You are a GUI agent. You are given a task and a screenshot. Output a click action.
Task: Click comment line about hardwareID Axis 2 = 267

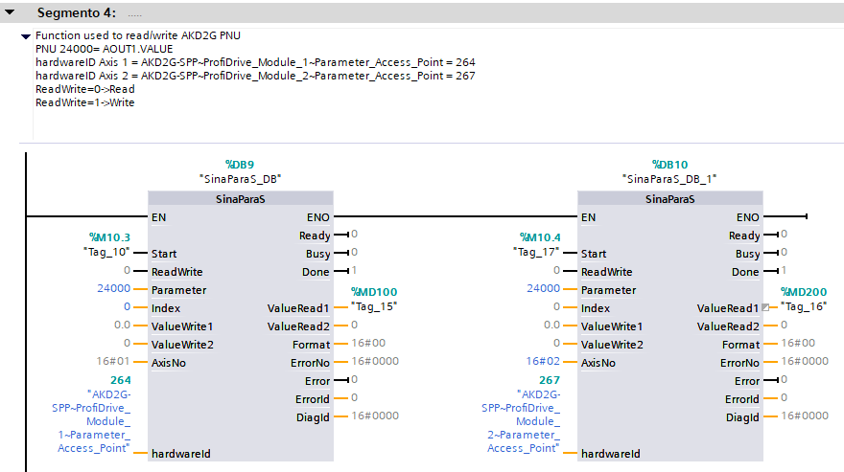(255, 76)
